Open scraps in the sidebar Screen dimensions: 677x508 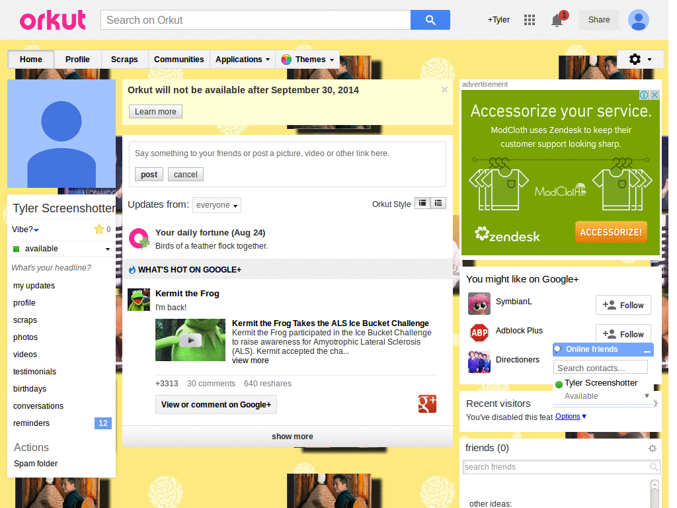tap(25, 320)
